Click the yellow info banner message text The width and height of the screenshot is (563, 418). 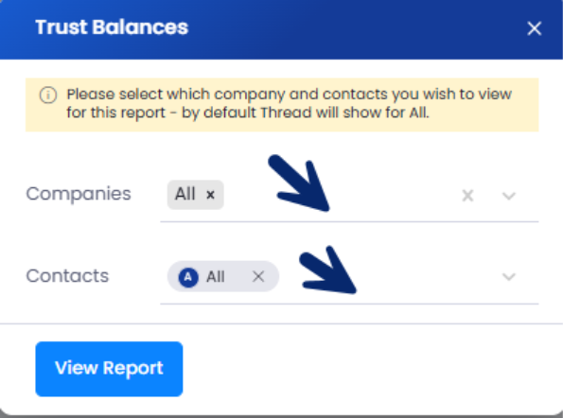[x=289, y=103]
